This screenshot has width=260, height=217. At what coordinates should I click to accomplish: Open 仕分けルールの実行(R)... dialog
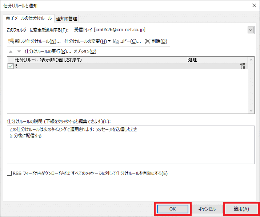coord(48,52)
